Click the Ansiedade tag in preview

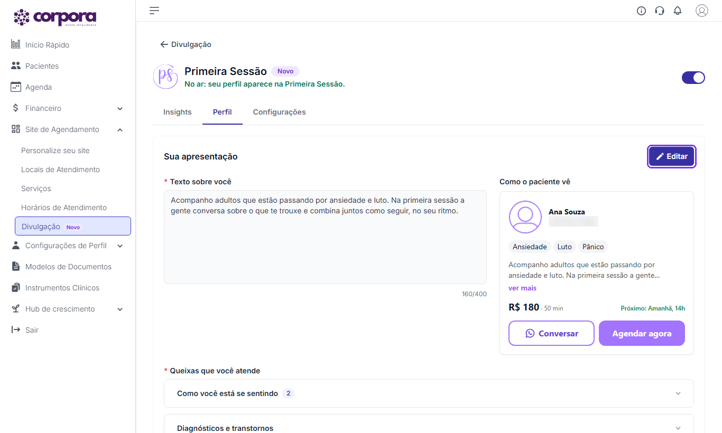pyautogui.click(x=530, y=247)
